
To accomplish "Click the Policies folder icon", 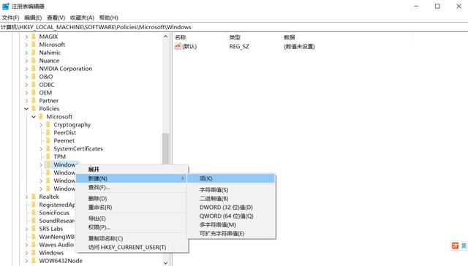I will (x=34, y=109).
